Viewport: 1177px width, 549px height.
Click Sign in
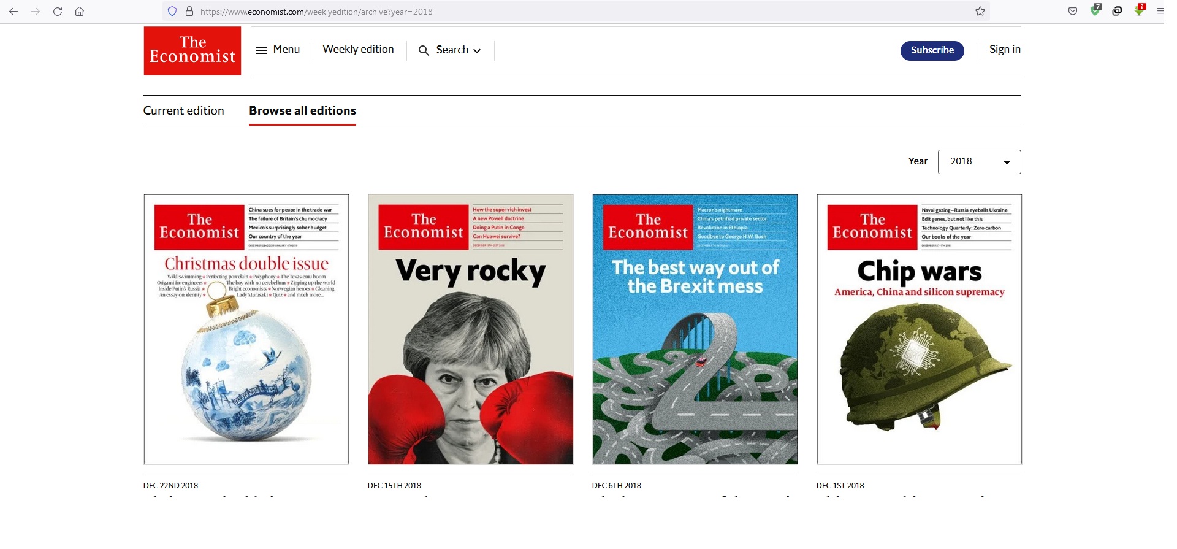tap(1005, 49)
